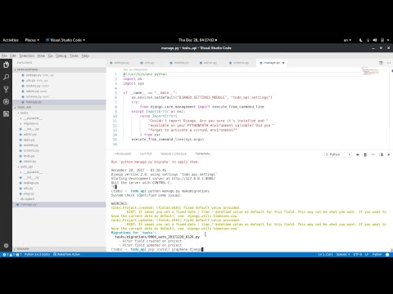Open the editor more actions ellipsis
The height and width of the screenshot is (294, 393).
(389, 63)
